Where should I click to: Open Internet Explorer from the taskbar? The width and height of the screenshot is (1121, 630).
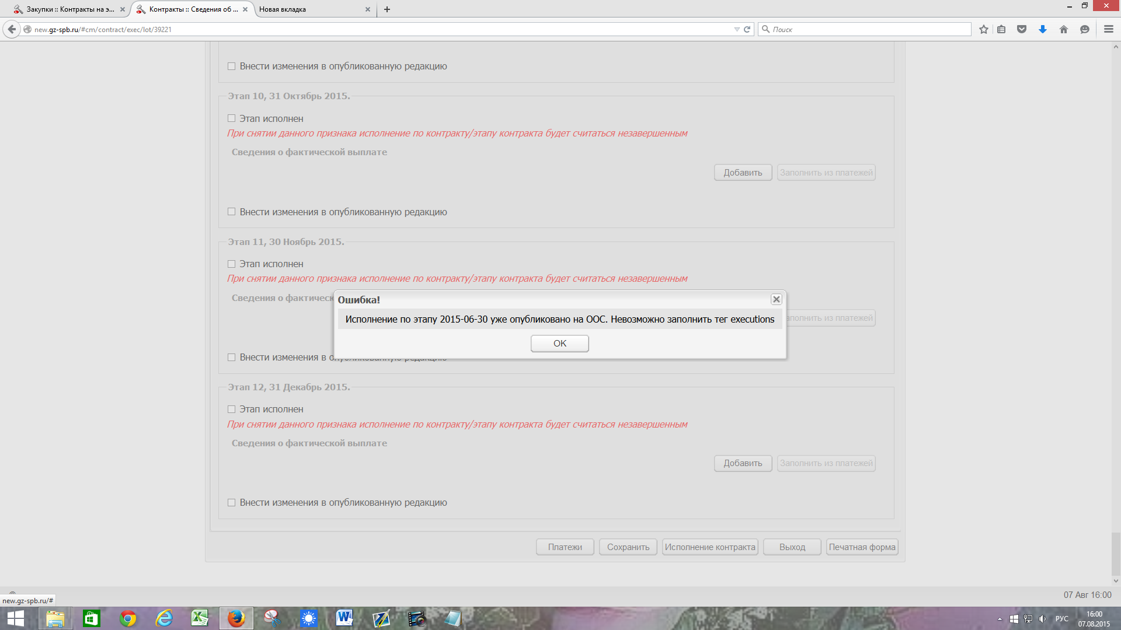tap(164, 618)
